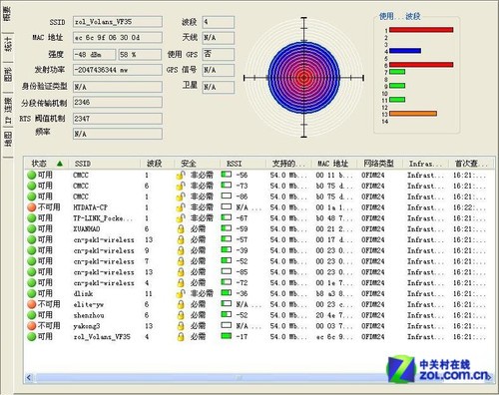Viewport: 499px width, 395px height.
Task: Click the closed padlock icon in the shenzhou row
Action: [x=181, y=315]
